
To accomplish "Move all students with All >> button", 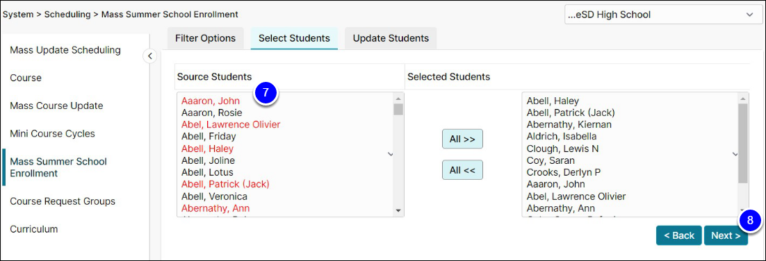I will (462, 139).
